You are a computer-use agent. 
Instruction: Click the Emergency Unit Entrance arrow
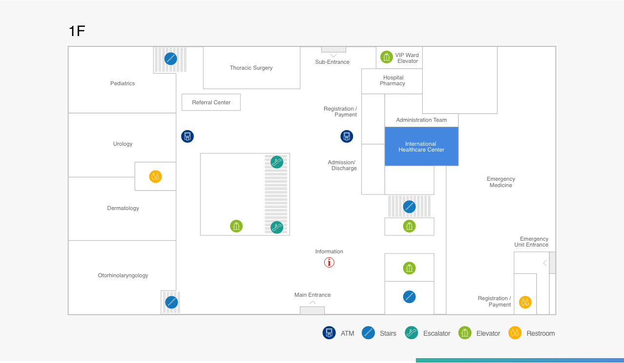pyautogui.click(x=545, y=263)
